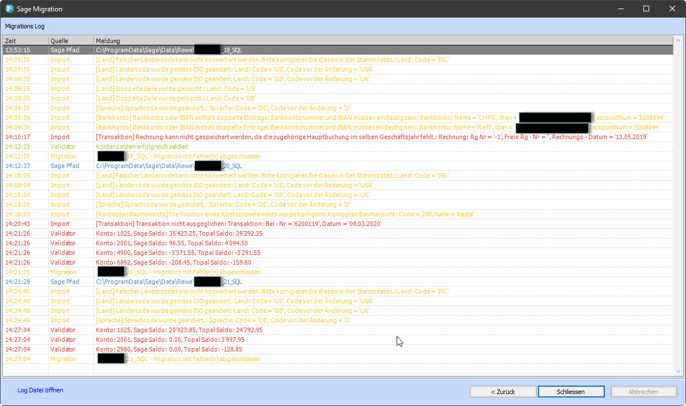The width and height of the screenshot is (686, 406).
Task: Open the log file via Log Datei öffnen
Action: tap(40, 391)
